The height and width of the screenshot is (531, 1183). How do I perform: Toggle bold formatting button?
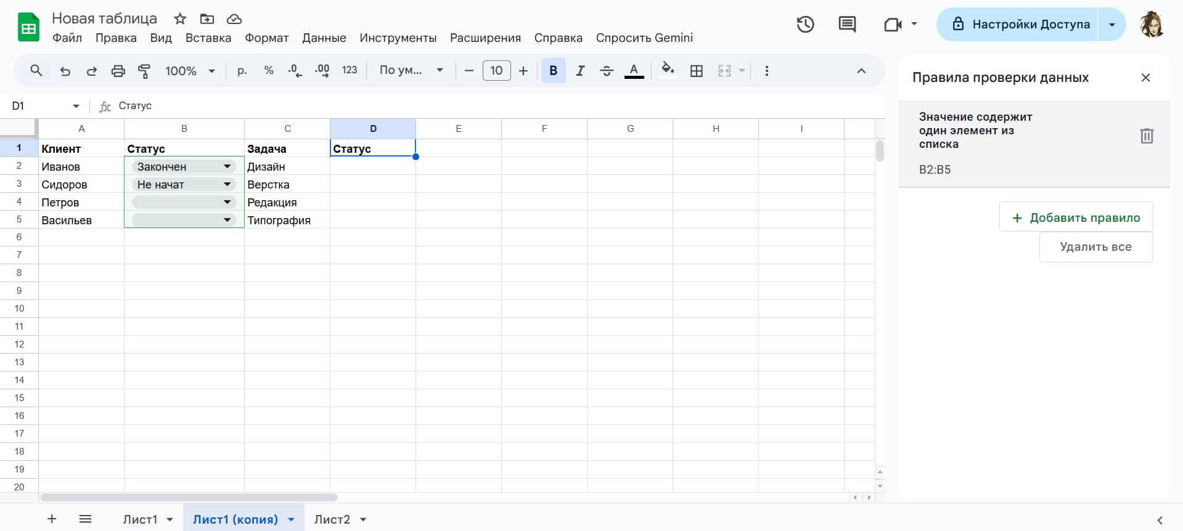click(553, 71)
